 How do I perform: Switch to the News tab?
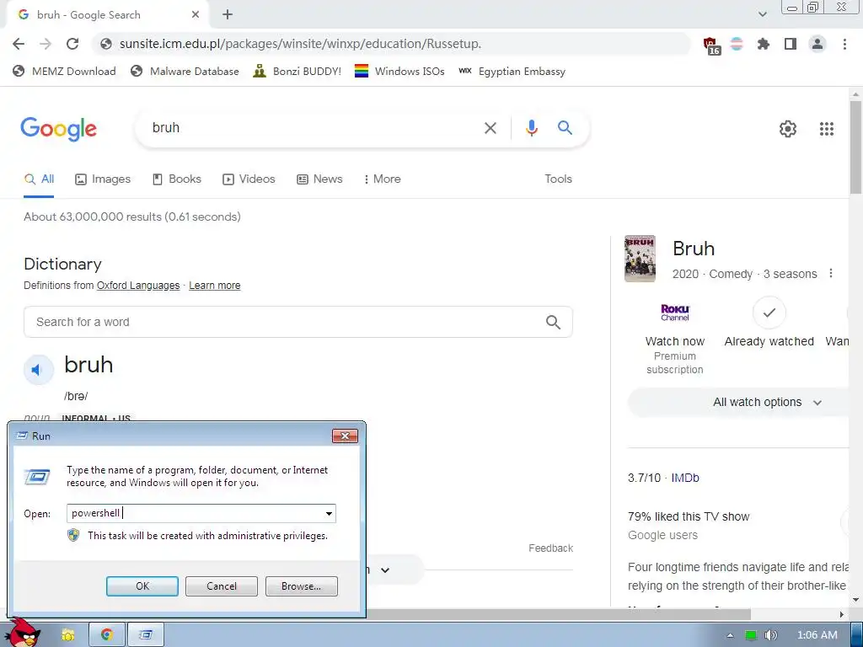(319, 179)
